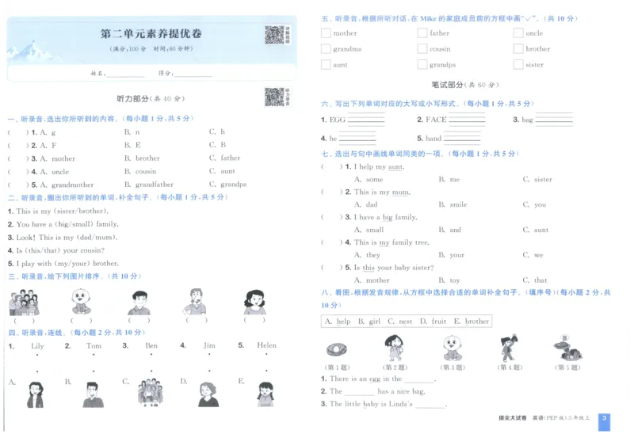Click the QR code beside 听力部分 heading
Image resolution: width=634 pixels, height=434 pixels.
pos(274,97)
